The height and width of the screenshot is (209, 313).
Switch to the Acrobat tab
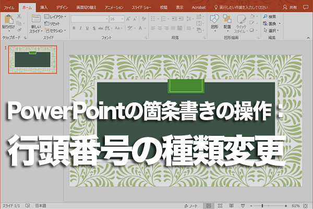click(199, 8)
